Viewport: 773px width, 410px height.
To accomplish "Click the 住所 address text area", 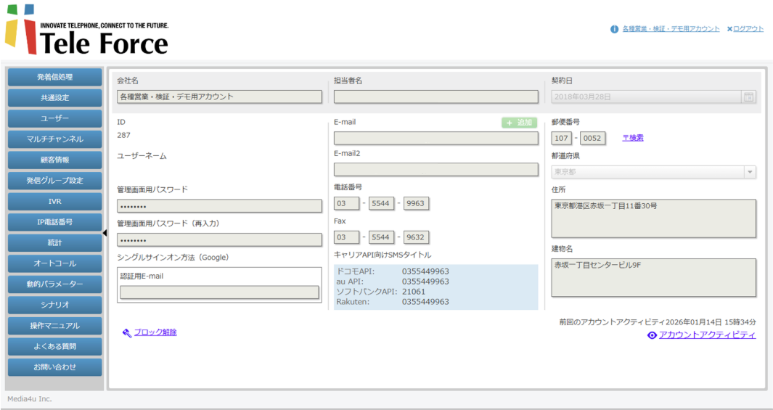I will [653, 218].
